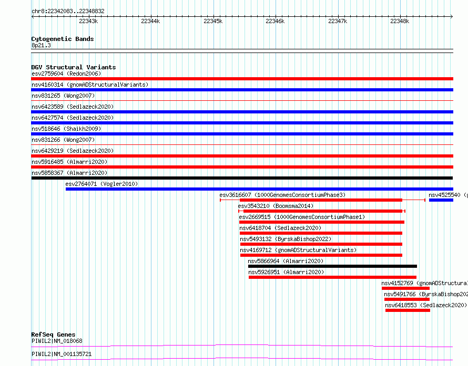Open PIWIL2|NM_001135721 gene label
468x366 pixels.
pos(62,354)
